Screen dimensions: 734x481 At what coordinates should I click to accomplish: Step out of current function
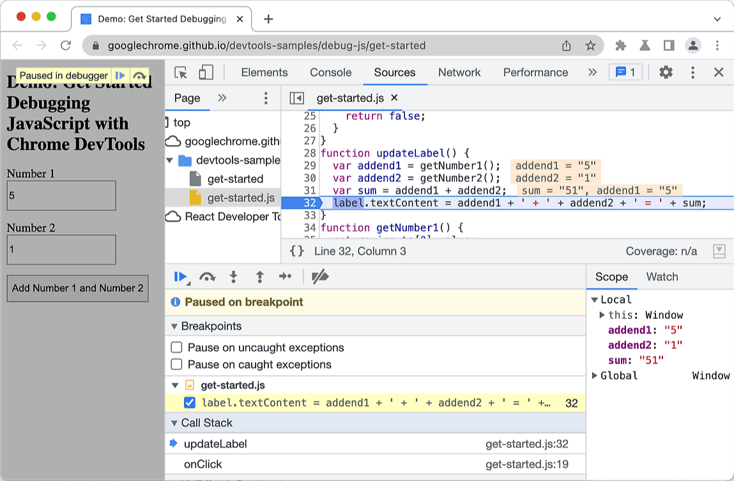tap(260, 277)
